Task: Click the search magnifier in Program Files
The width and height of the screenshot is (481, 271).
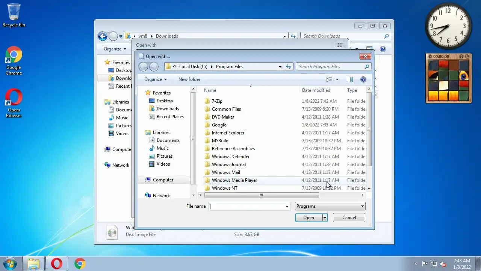Action: coord(367,67)
